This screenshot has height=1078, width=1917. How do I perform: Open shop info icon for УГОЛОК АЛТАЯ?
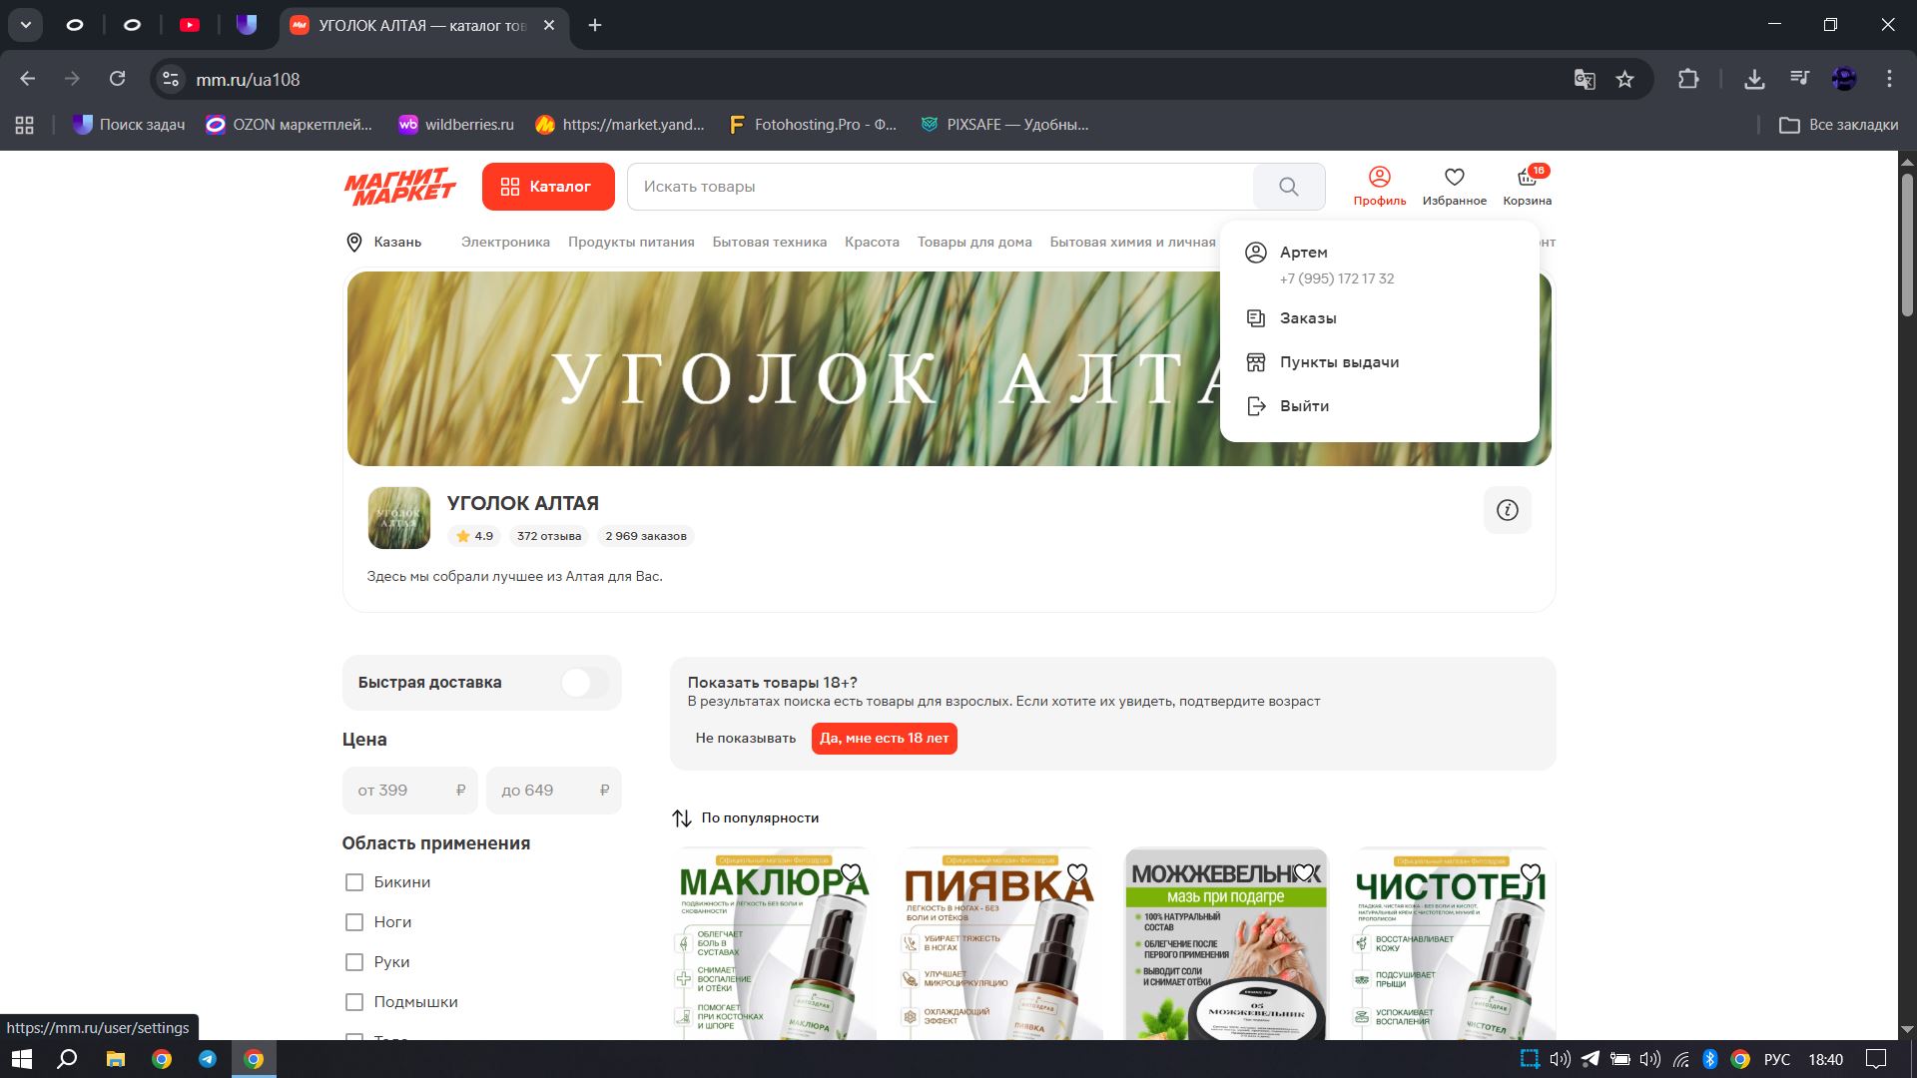(1507, 510)
